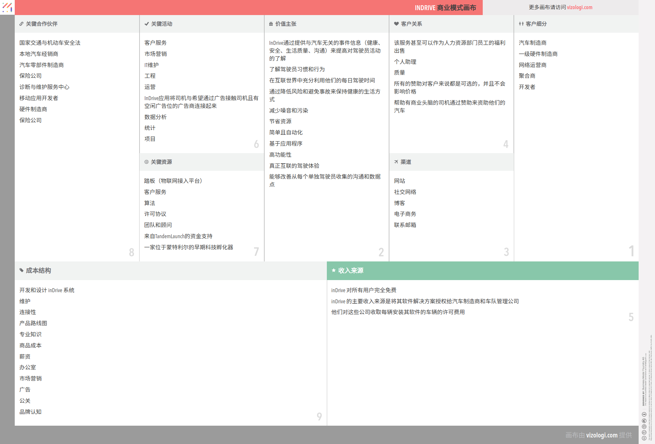Screen dimensions: 655x444
Task: Click the 电子商务 channel entry
Action: (405, 214)
